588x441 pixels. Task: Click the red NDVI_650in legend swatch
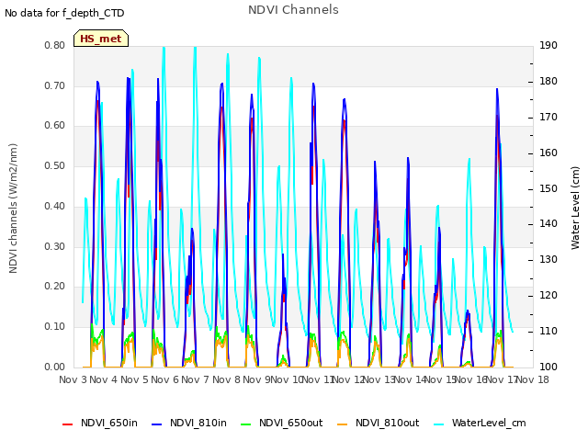pos(67,424)
